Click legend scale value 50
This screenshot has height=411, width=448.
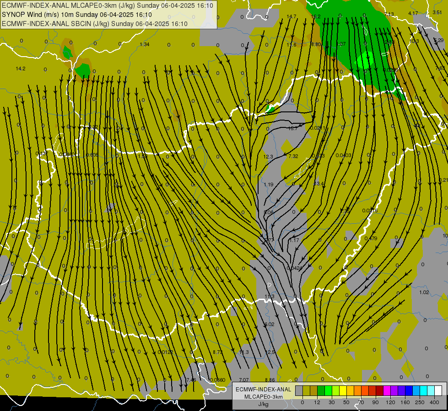346,402
